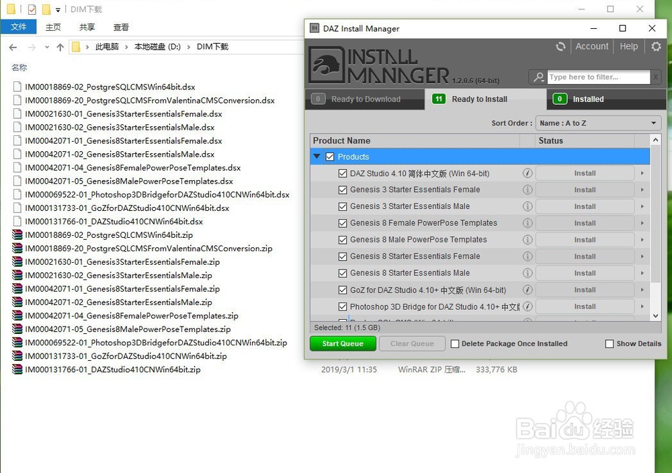Show info for Genesis 8 Male PowerPose Templates
Image resolution: width=672 pixels, height=473 pixels.
tap(528, 240)
